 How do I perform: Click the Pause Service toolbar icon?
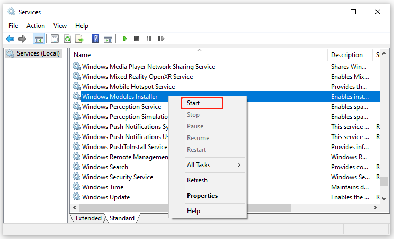pos(149,39)
